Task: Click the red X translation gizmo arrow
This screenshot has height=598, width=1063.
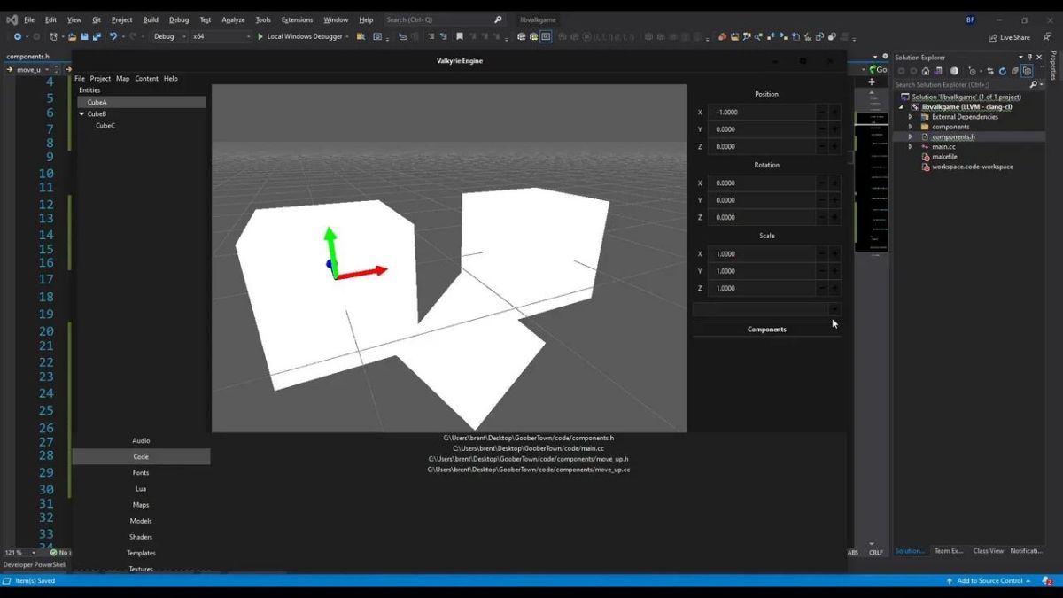Action: tap(365, 272)
